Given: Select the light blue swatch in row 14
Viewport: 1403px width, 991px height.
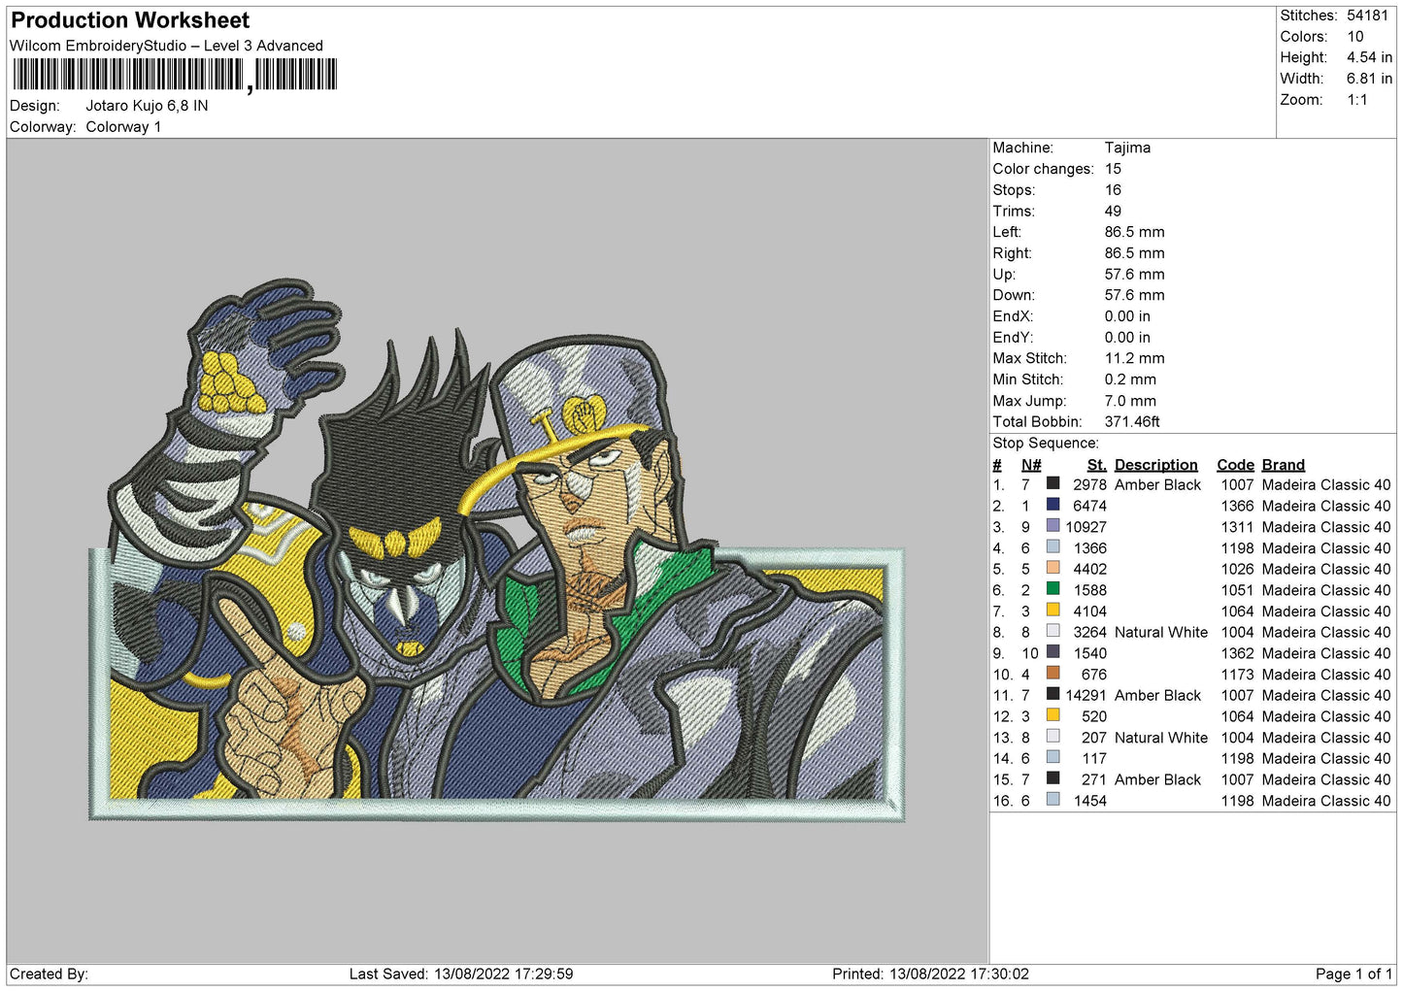Looking at the screenshot, I should 1052,757.
